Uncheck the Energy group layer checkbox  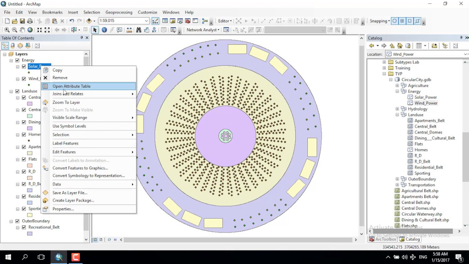pos(17,60)
